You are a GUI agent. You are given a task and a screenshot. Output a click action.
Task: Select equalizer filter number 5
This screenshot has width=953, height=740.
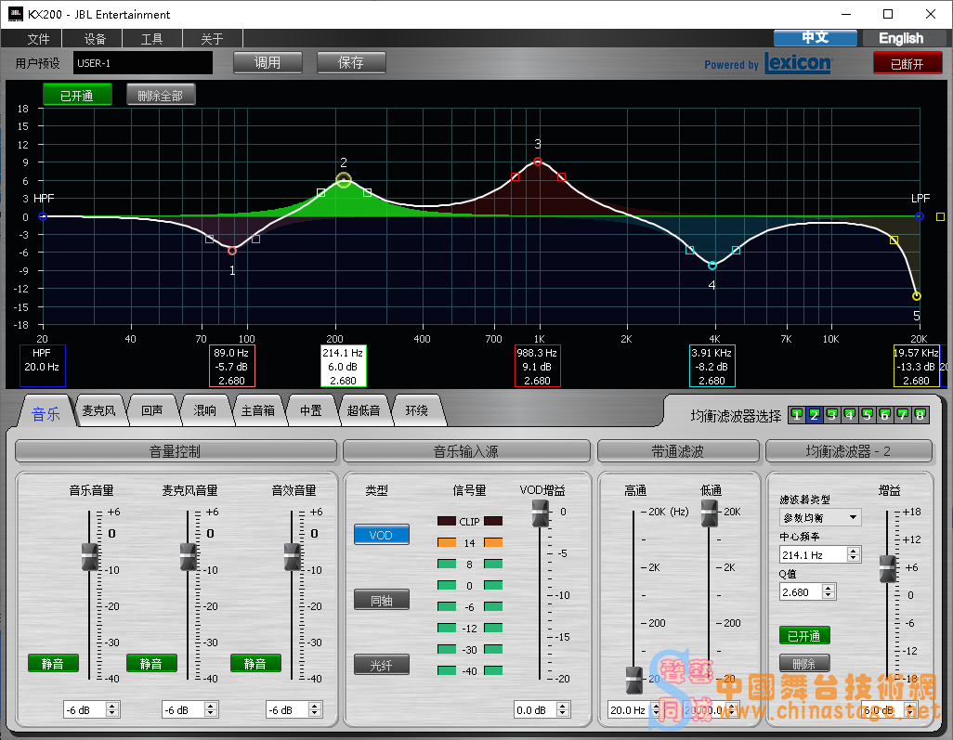(868, 415)
